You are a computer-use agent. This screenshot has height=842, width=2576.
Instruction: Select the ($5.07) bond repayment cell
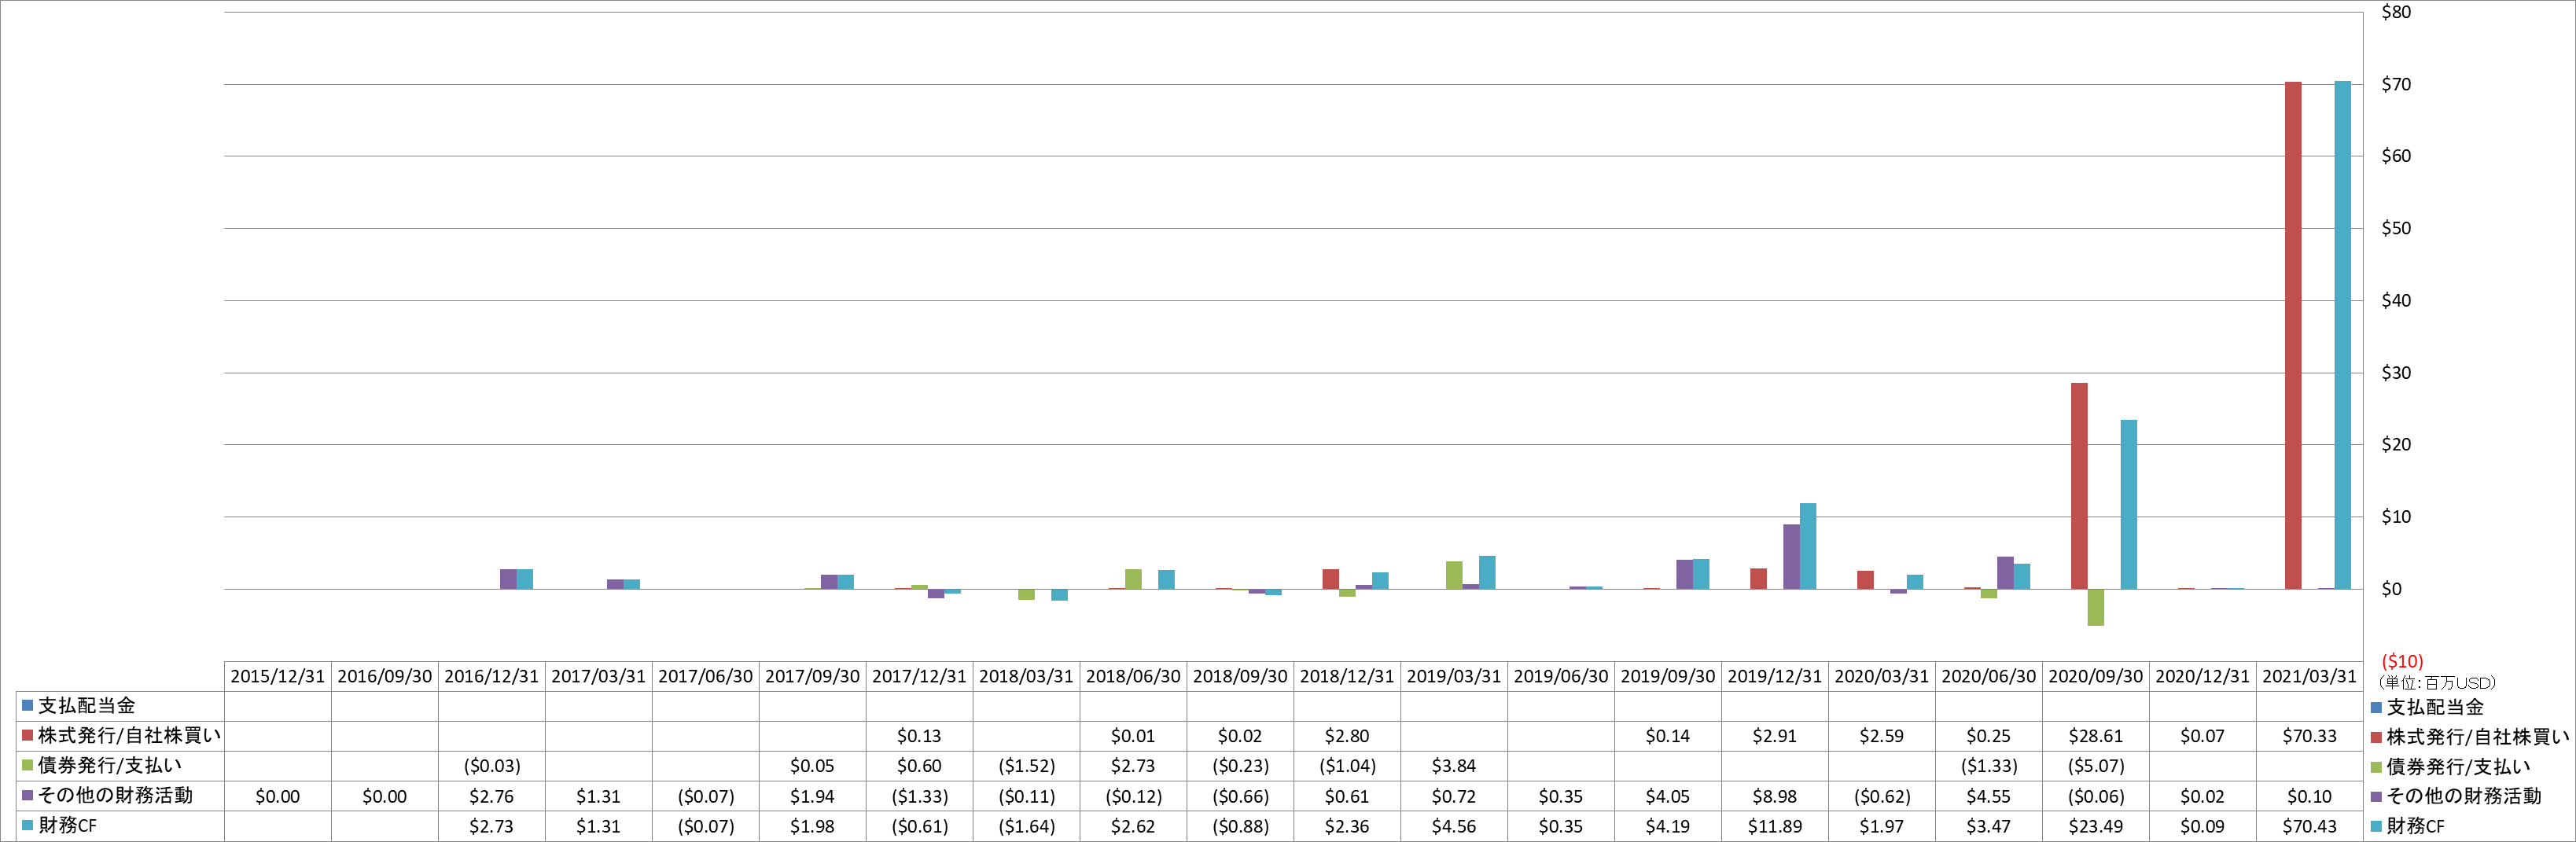tap(2096, 766)
